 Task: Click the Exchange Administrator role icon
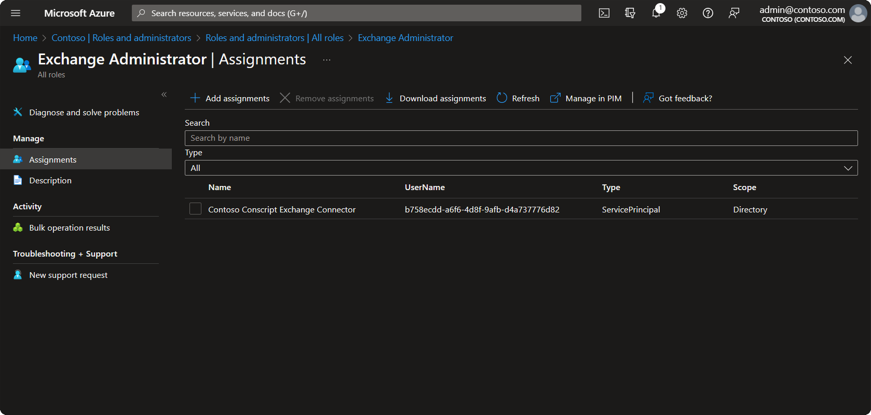[x=22, y=65]
